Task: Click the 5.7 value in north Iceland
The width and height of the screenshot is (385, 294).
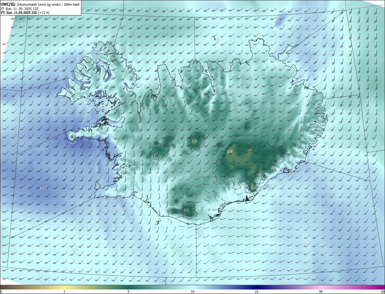Action: 208,97
